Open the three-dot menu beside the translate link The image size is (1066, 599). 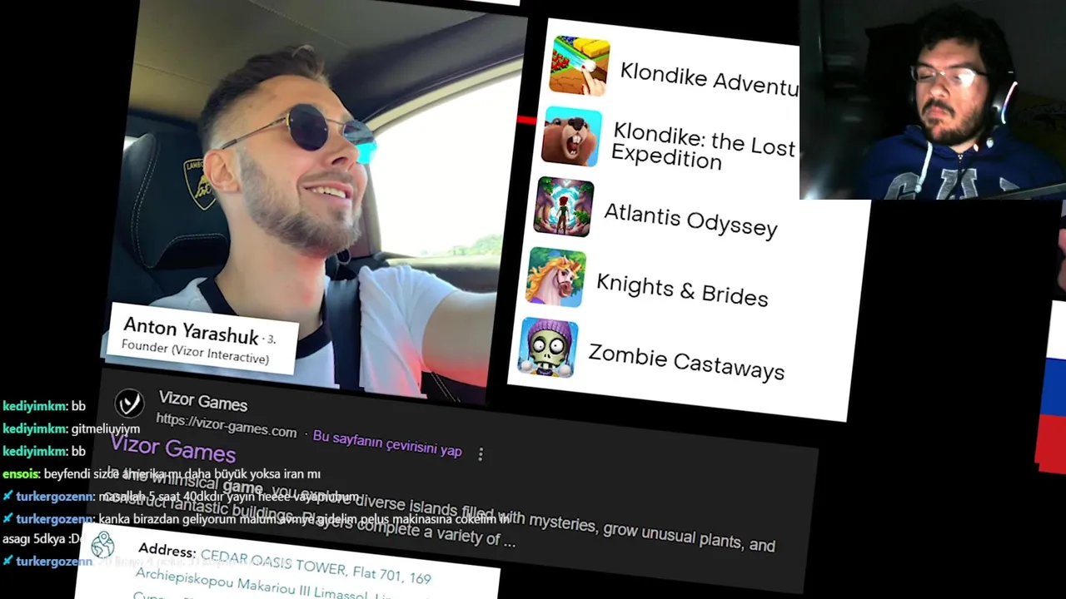click(x=481, y=454)
